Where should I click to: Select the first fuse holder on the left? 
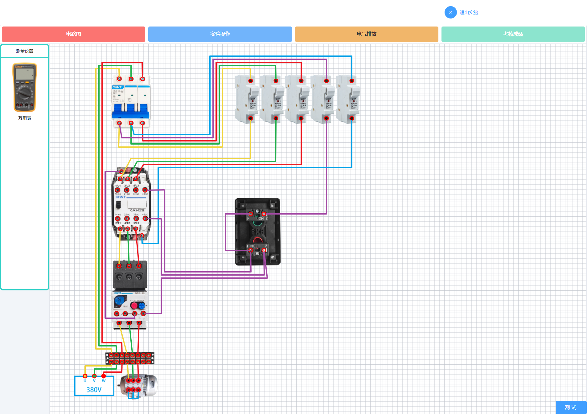pyautogui.click(x=247, y=100)
